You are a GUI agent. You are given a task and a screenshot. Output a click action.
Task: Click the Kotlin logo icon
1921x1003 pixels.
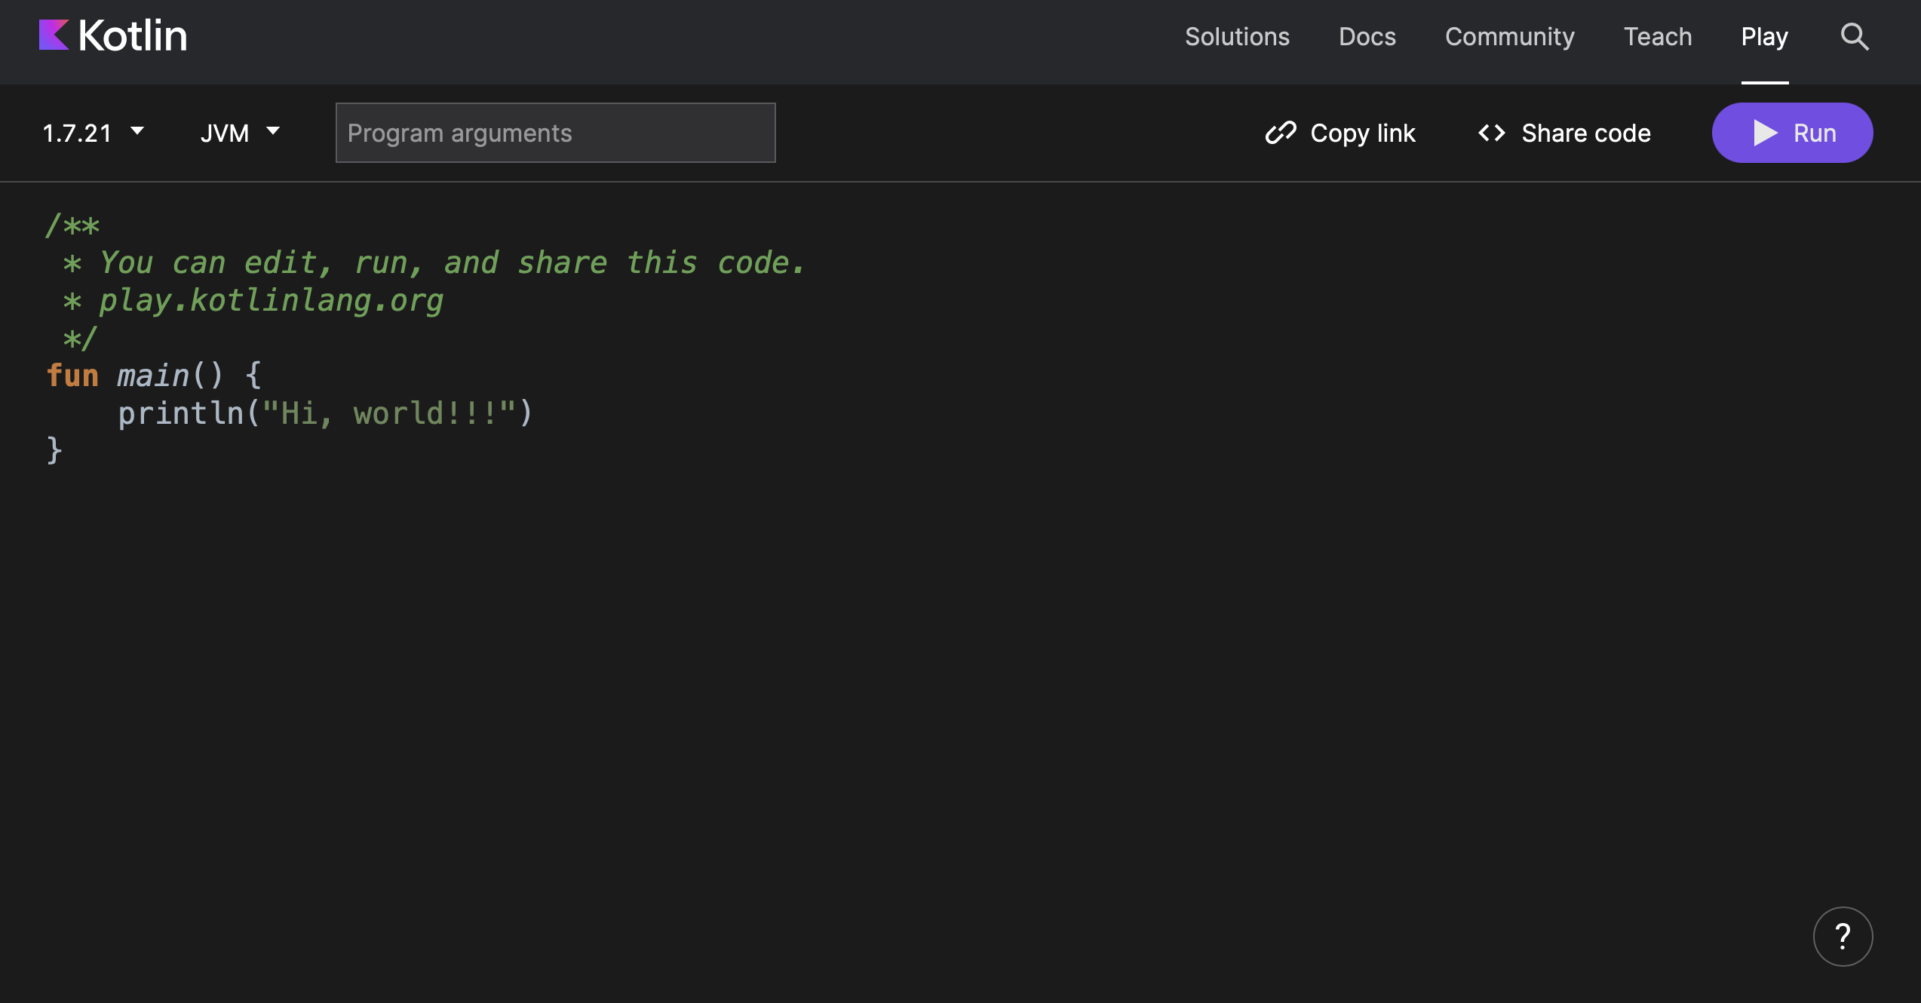click(54, 35)
